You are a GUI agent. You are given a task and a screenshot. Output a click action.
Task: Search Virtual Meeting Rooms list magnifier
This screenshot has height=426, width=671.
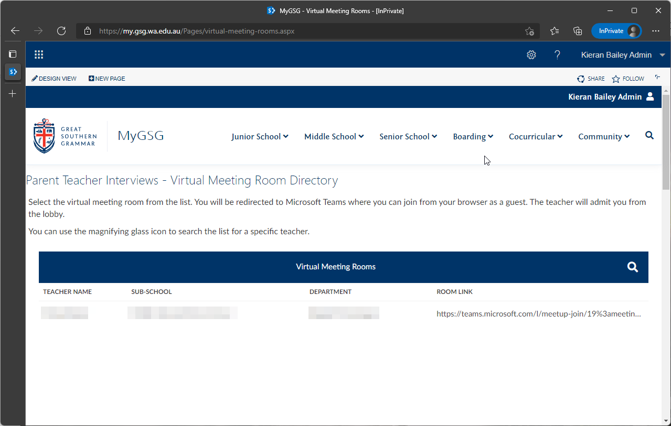[x=633, y=267]
